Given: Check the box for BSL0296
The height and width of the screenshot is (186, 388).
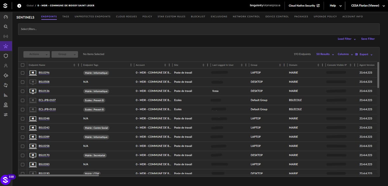Looking at the screenshot, I should pyautogui.click(x=23, y=73).
